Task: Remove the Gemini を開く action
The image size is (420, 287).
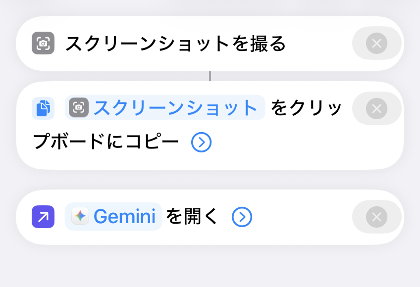Action: click(376, 217)
